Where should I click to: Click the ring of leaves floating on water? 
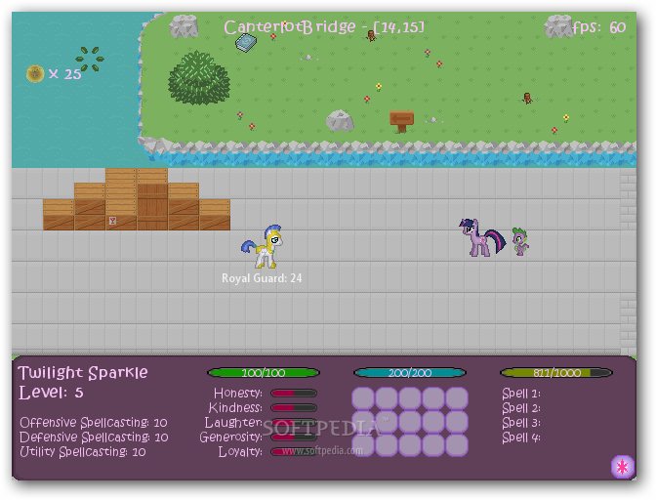(x=90, y=59)
